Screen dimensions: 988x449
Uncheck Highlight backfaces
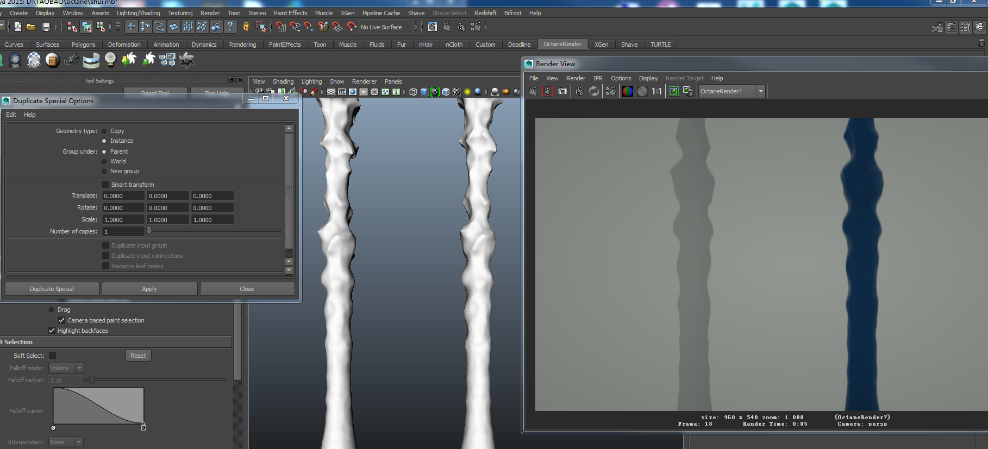pos(52,331)
